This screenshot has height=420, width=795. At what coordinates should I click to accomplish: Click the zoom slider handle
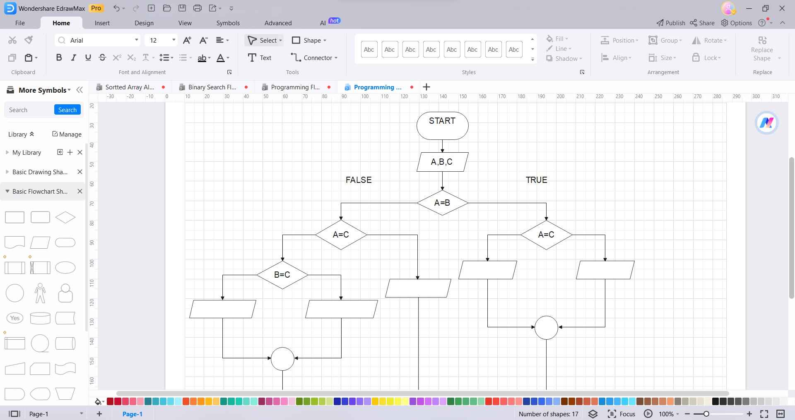coord(706,414)
